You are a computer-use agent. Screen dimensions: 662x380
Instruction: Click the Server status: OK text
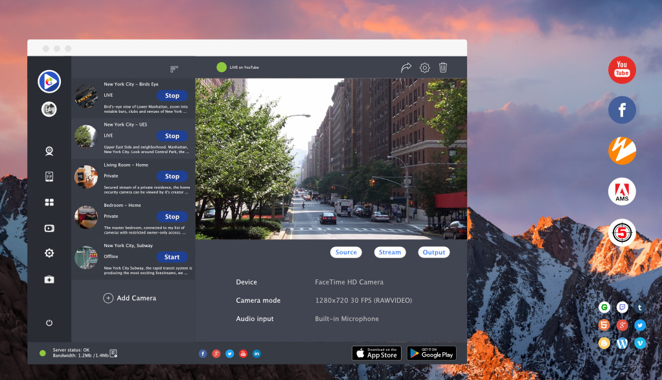[x=71, y=350]
